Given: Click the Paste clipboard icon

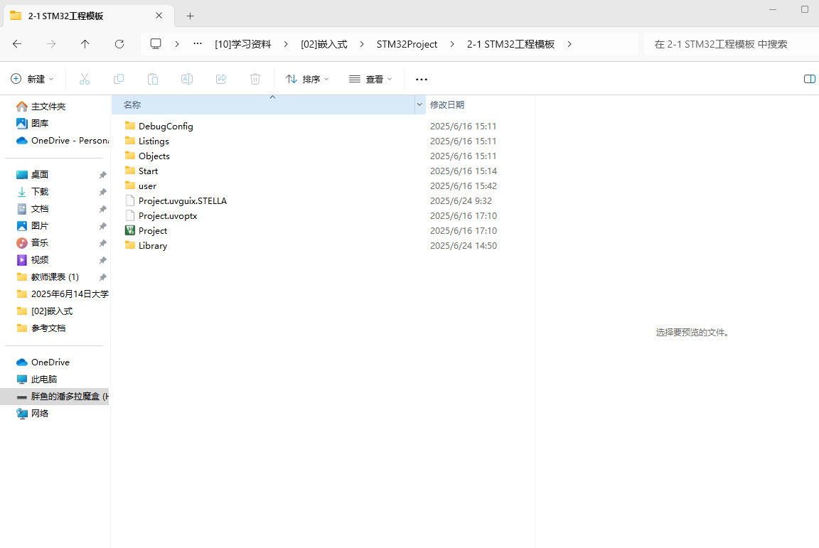Looking at the screenshot, I should coord(153,79).
